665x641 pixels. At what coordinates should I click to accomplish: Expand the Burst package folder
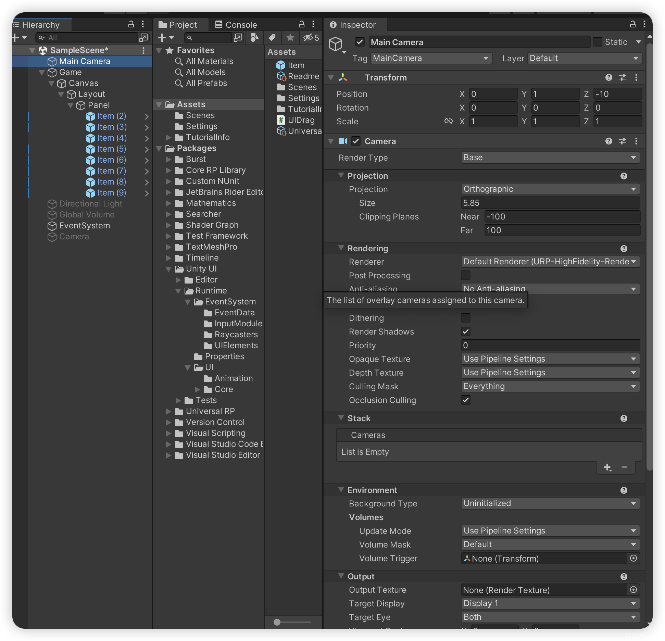(168, 159)
